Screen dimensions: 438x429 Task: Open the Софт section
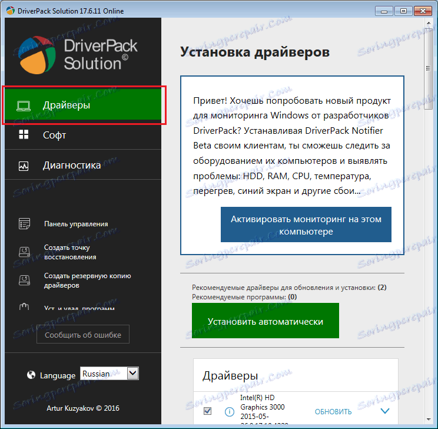[x=83, y=135]
